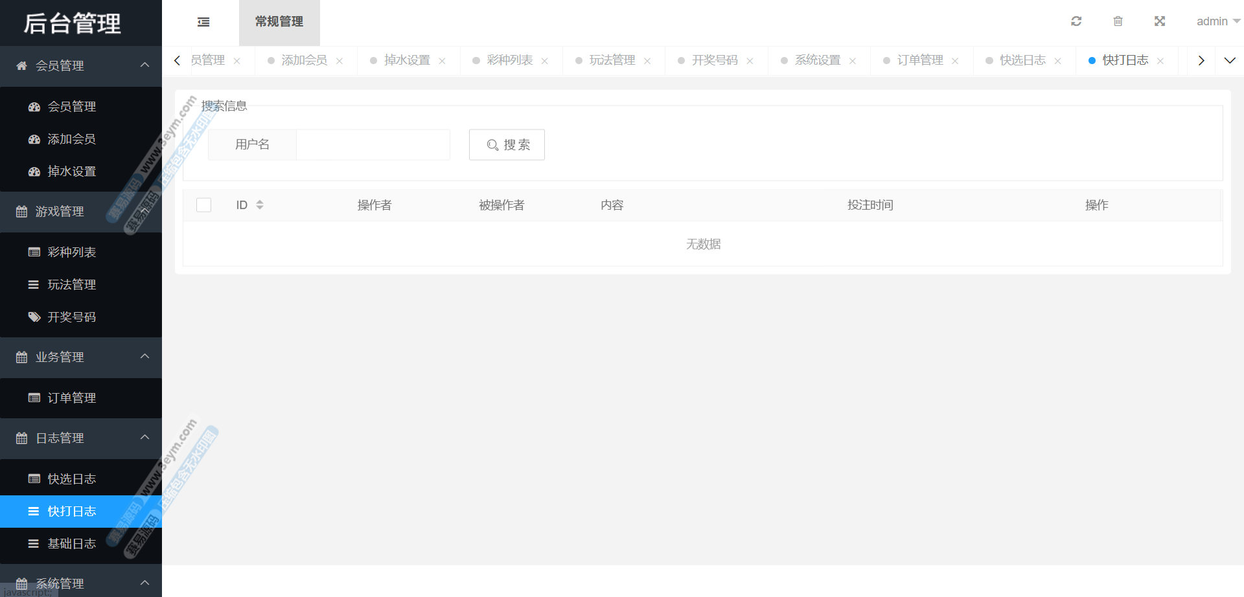This screenshot has height=597, width=1244.
Task: Click the refresh icon in the top bar
Action: (1076, 21)
